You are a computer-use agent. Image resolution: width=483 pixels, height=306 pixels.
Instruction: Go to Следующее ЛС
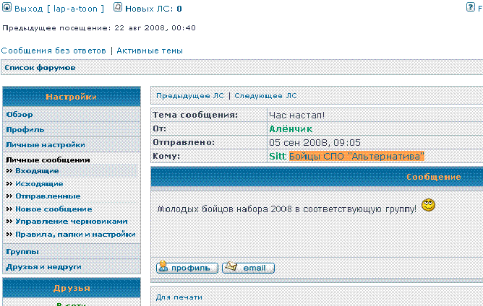(x=265, y=96)
